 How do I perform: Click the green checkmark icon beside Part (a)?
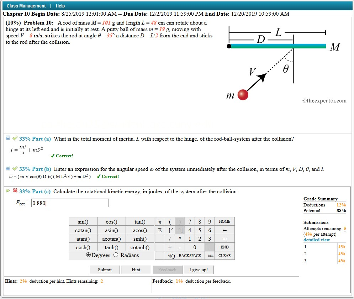point(14,138)
